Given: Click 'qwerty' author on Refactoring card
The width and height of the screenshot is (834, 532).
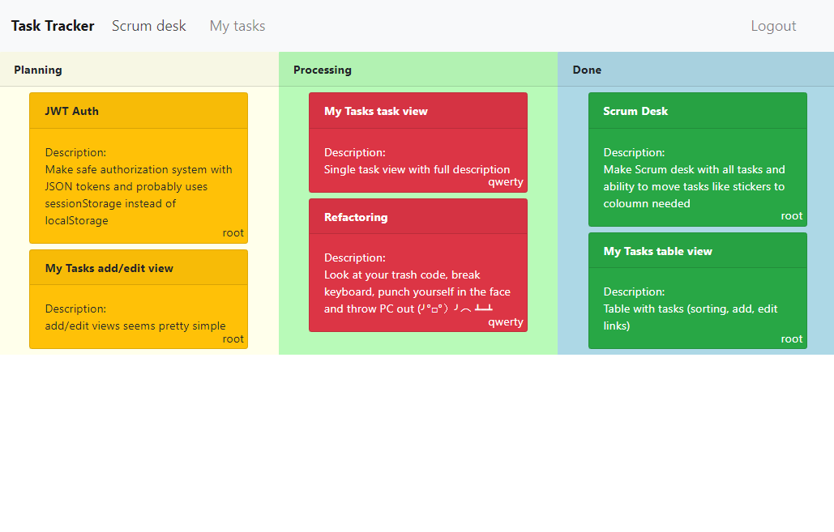Looking at the screenshot, I should pyautogui.click(x=506, y=322).
